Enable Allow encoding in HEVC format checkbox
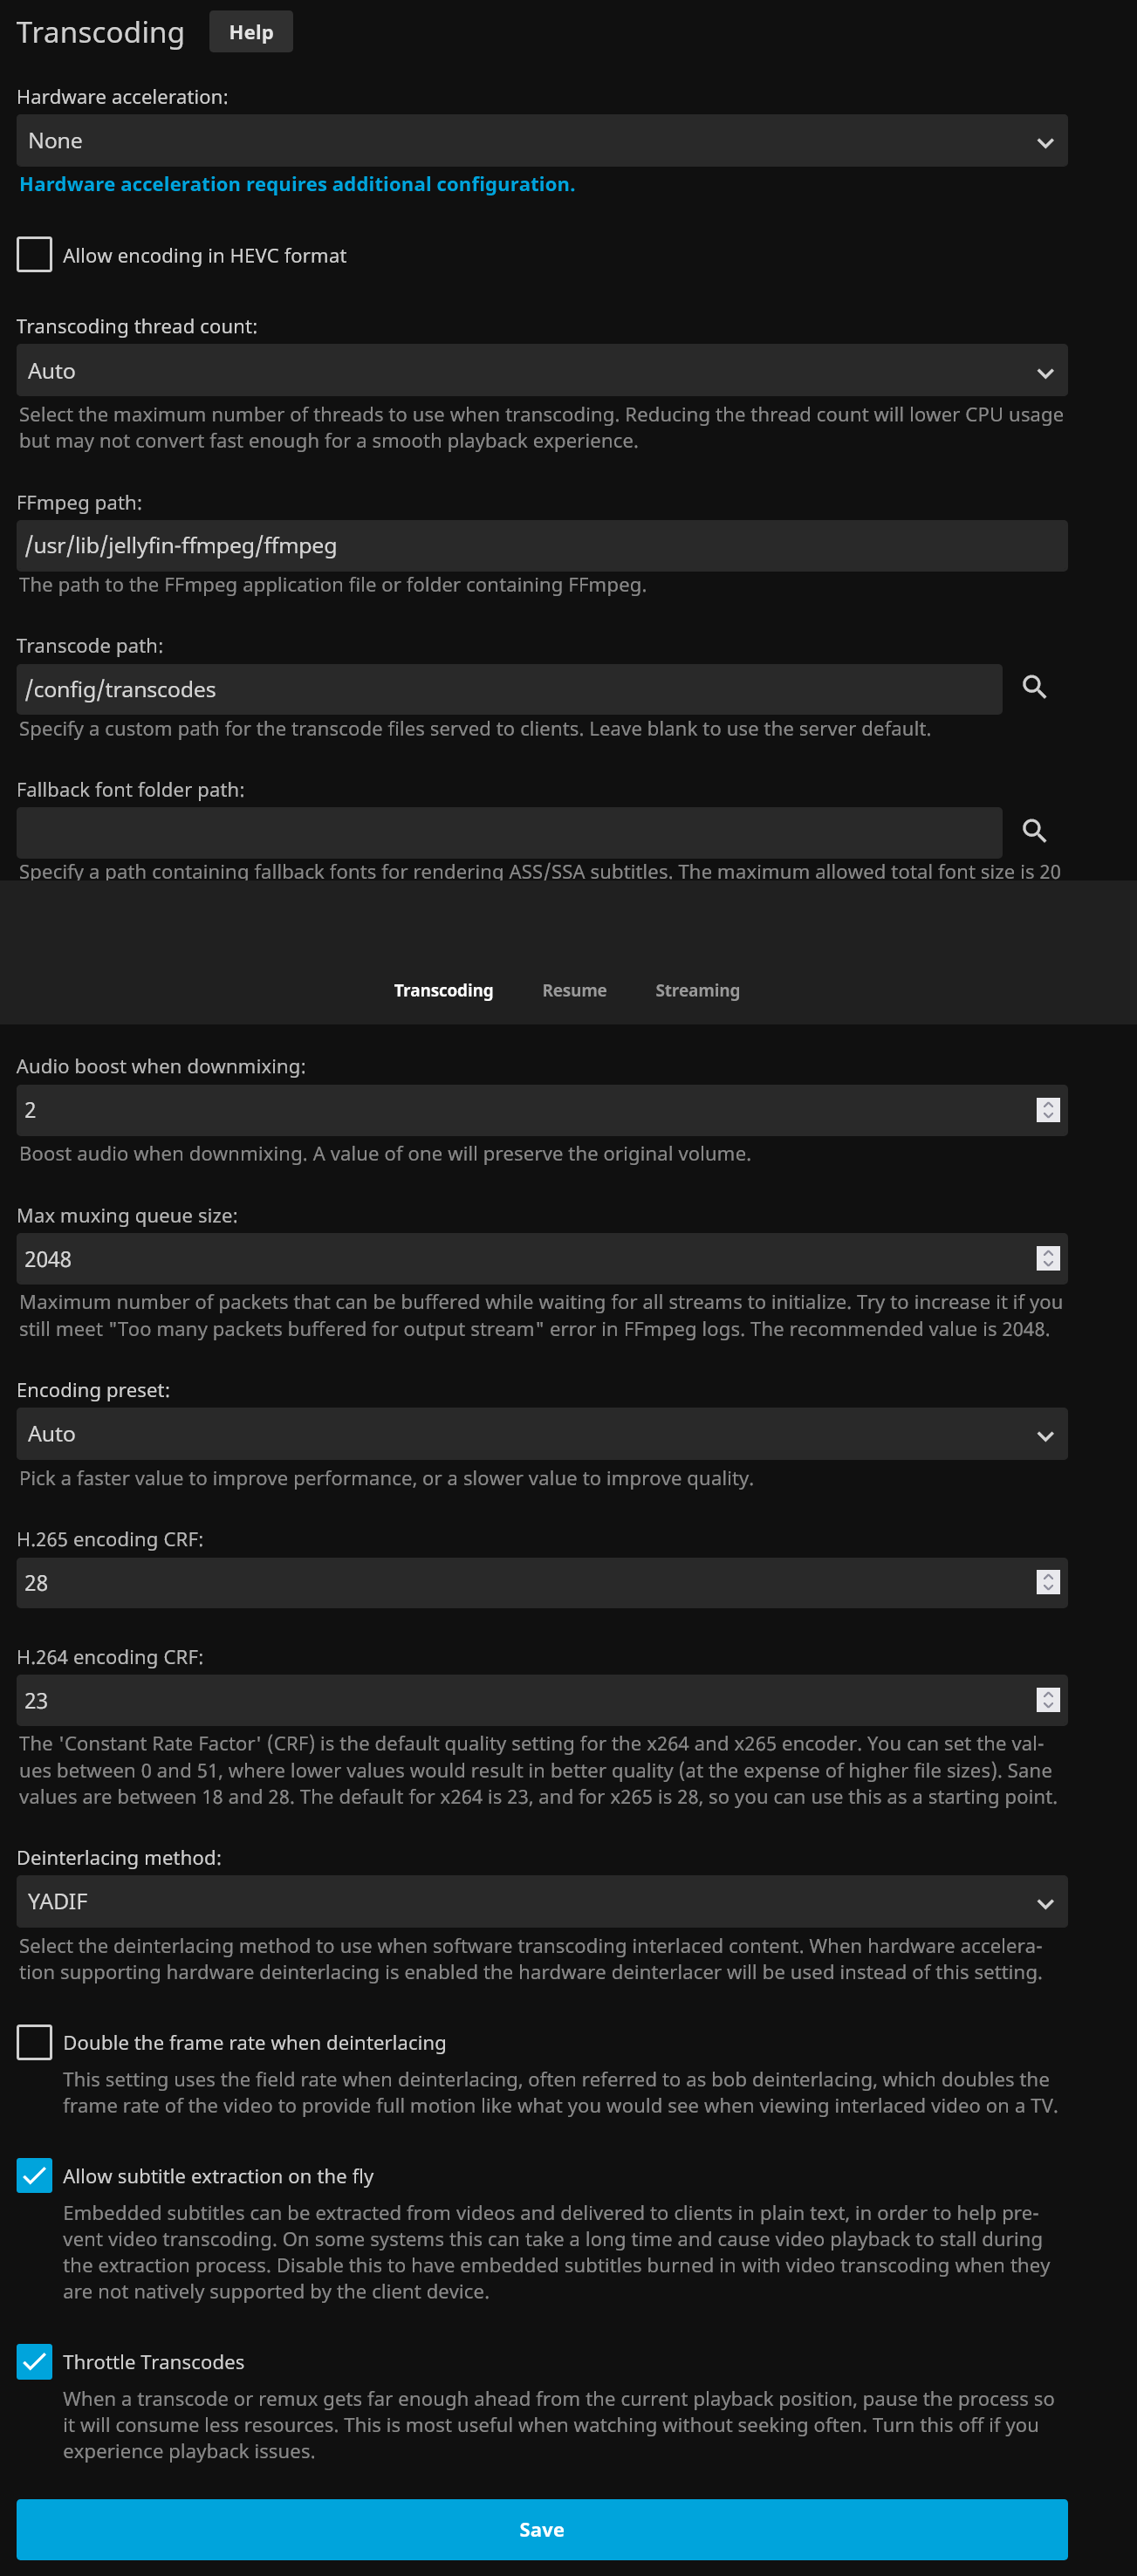The height and width of the screenshot is (2576, 1137). (35, 255)
